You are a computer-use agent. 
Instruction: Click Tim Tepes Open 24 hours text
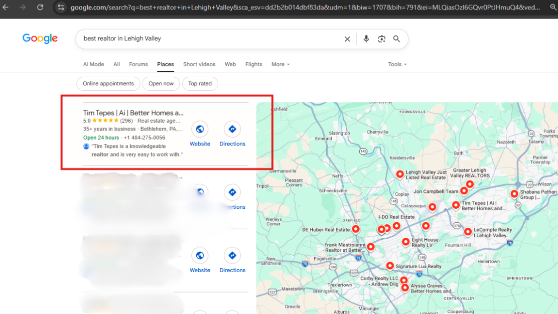(x=101, y=138)
